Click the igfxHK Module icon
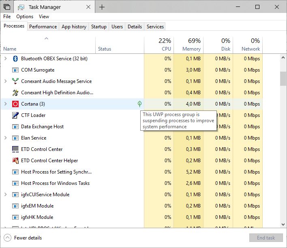Image resolution: width=287 pixels, height=248 pixels. click(x=15, y=217)
